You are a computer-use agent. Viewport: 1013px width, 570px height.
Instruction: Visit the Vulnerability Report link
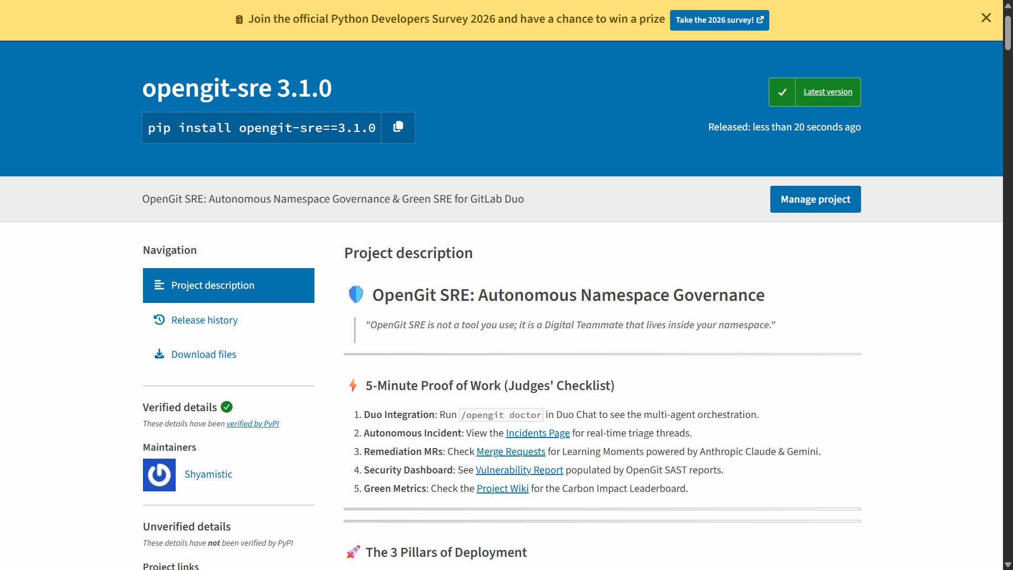click(519, 470)
